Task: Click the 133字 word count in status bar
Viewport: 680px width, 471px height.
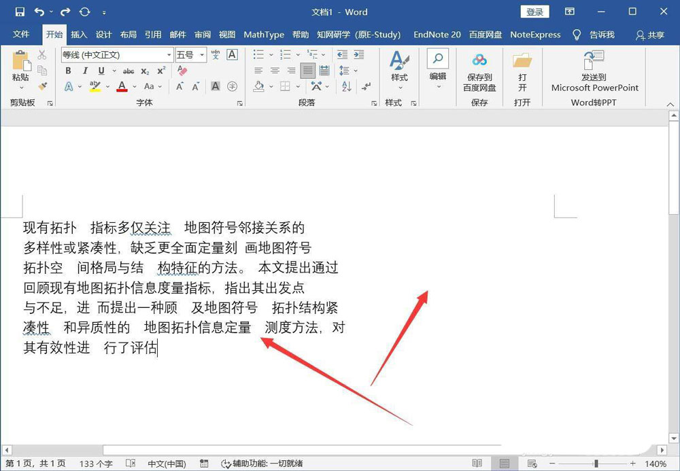Action: click(x=95, y=463)
